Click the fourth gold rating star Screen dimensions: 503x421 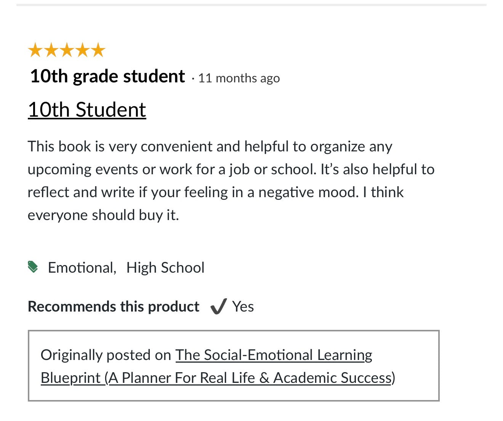(82, 50)
